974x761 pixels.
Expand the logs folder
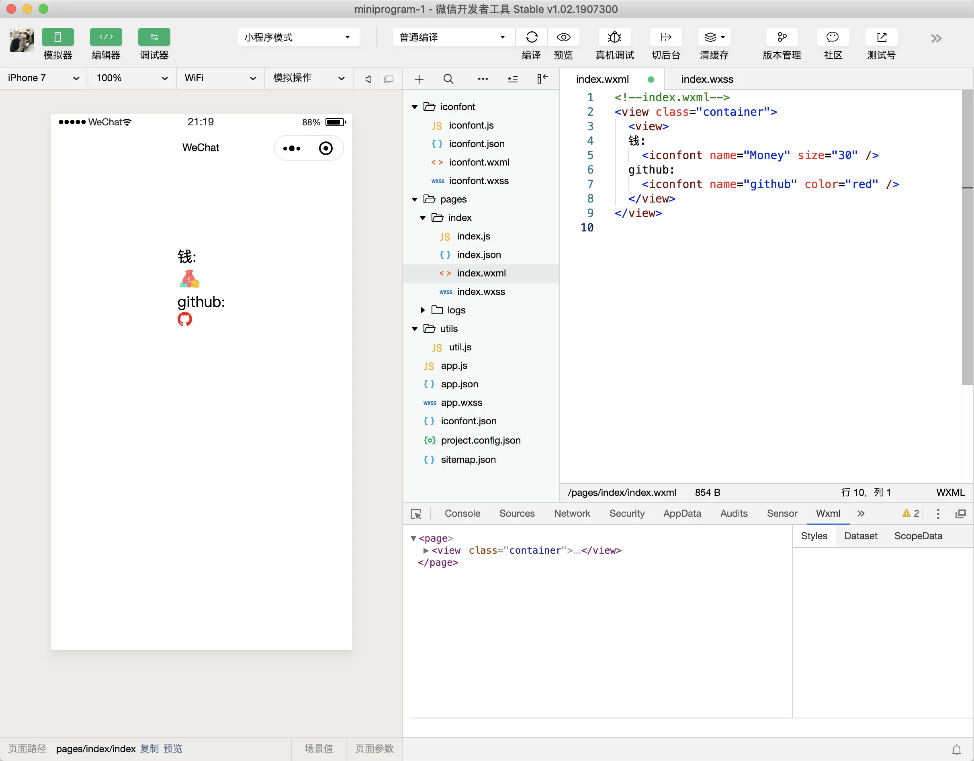coord(423,310)
